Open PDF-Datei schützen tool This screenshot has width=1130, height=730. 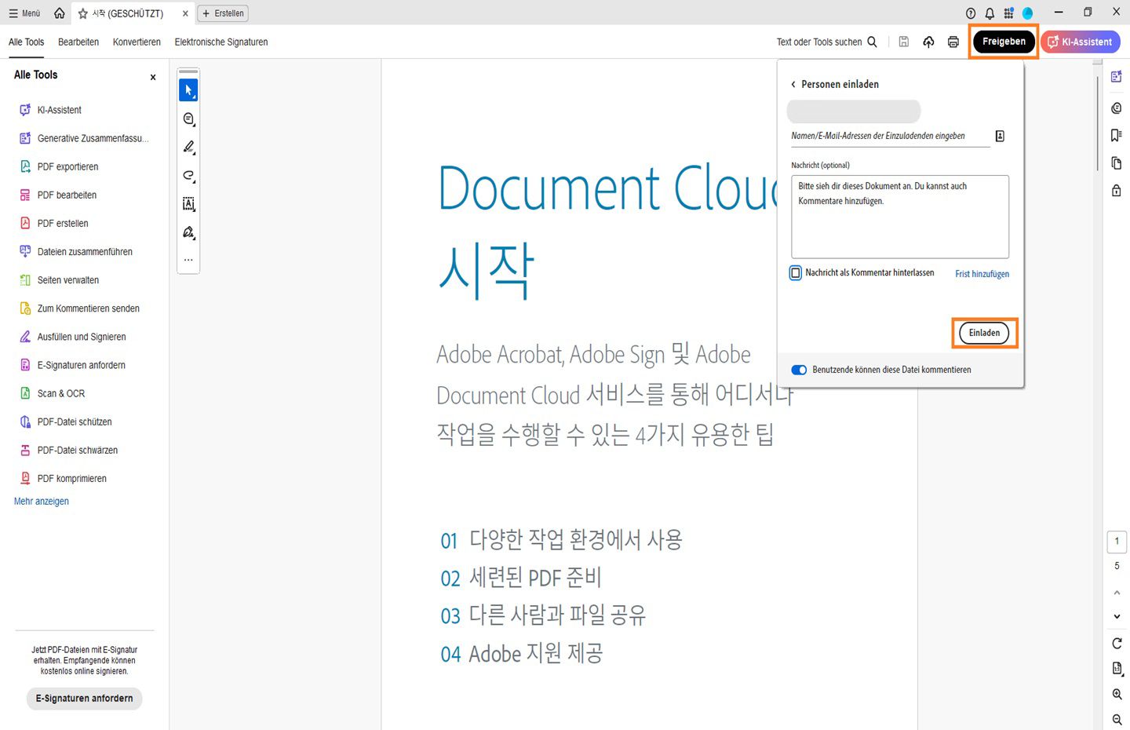tap(65, 422)
